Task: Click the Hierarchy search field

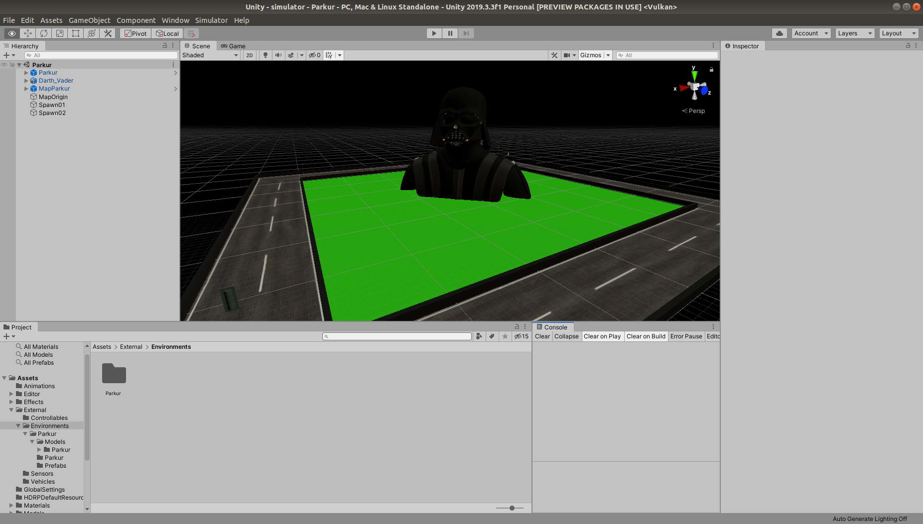Action: tap(101, 55)
